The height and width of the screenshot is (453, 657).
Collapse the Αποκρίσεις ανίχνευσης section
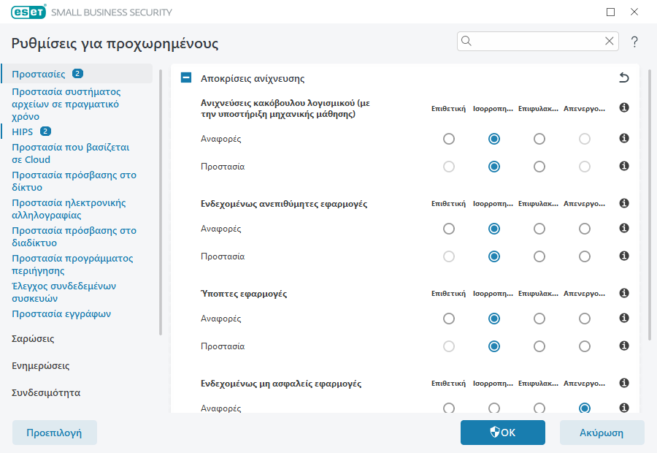(185, 77)
